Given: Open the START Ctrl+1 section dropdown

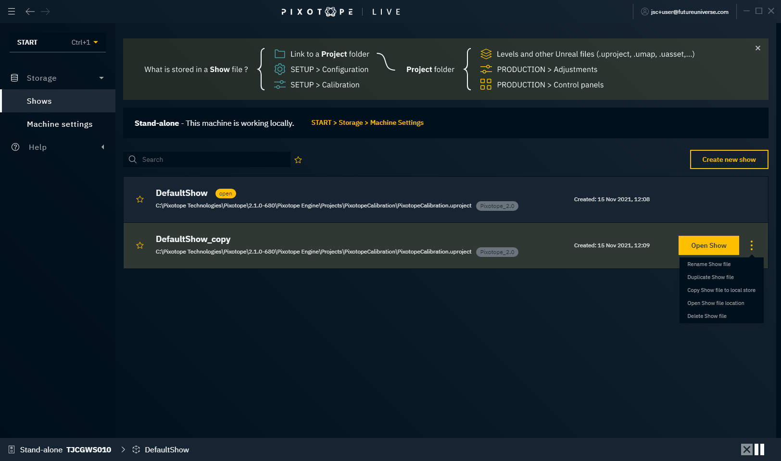Looking at the screenshot, I should point(58,42).
